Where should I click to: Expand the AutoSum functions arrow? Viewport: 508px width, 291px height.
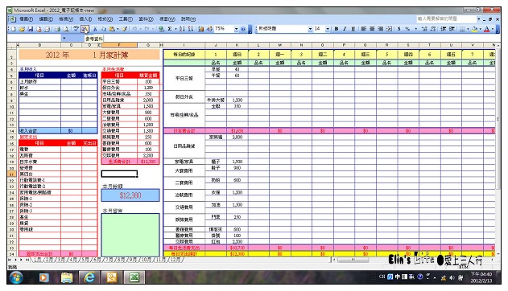176,29
